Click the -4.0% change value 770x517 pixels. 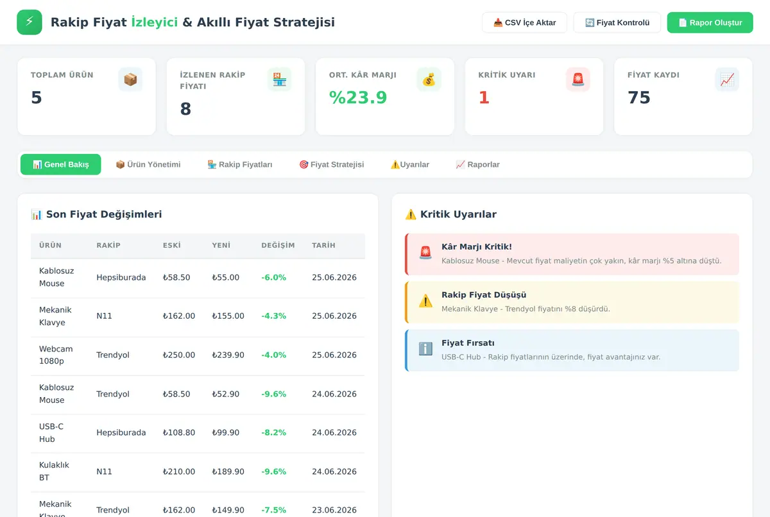tap(274, 355)
